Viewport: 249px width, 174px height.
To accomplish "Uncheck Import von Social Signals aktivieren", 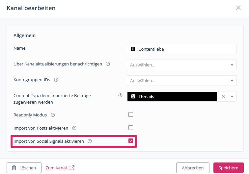I will point(131,141).
